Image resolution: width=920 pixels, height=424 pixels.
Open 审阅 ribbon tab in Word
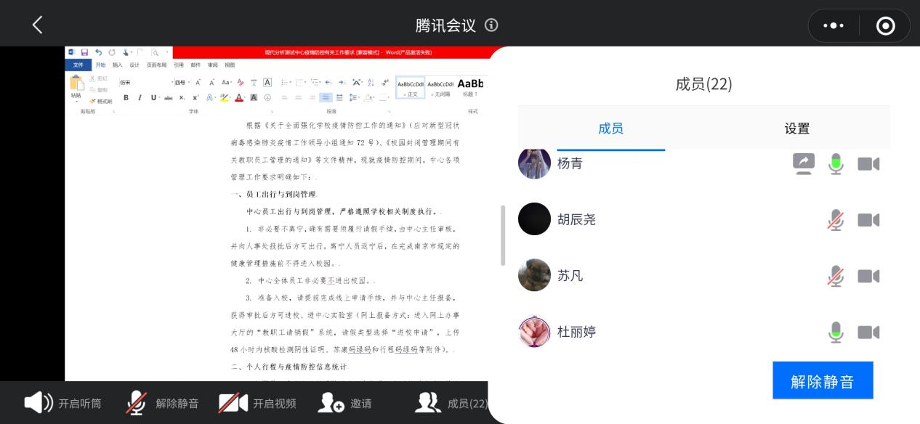click(213, 65)
